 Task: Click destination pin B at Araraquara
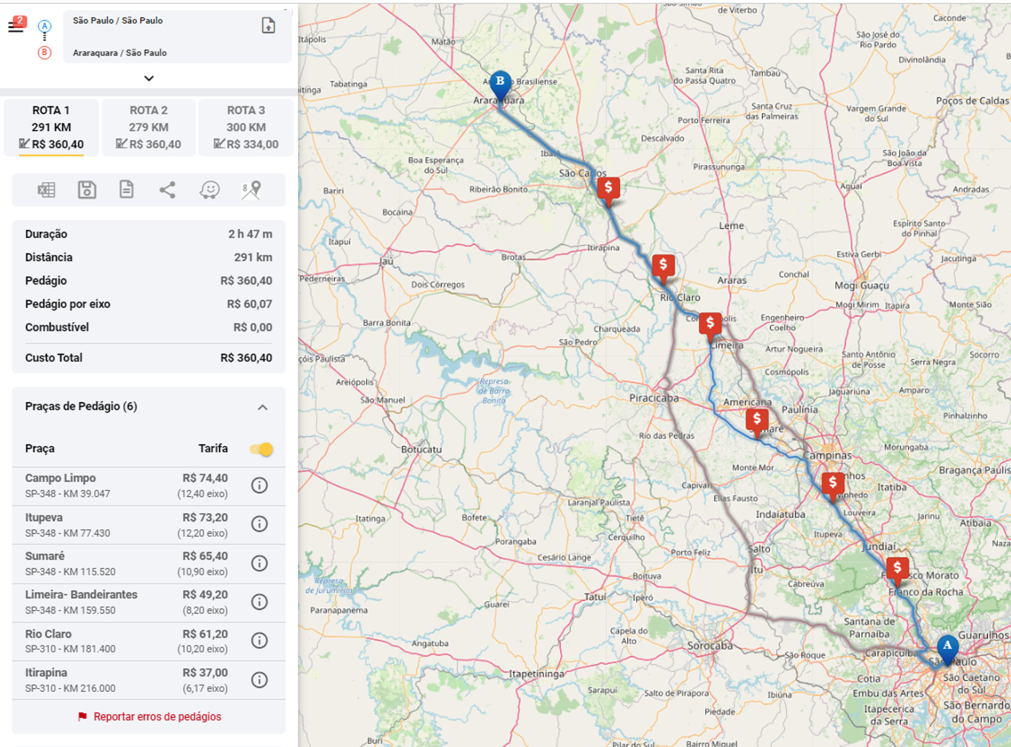point(500,83)
